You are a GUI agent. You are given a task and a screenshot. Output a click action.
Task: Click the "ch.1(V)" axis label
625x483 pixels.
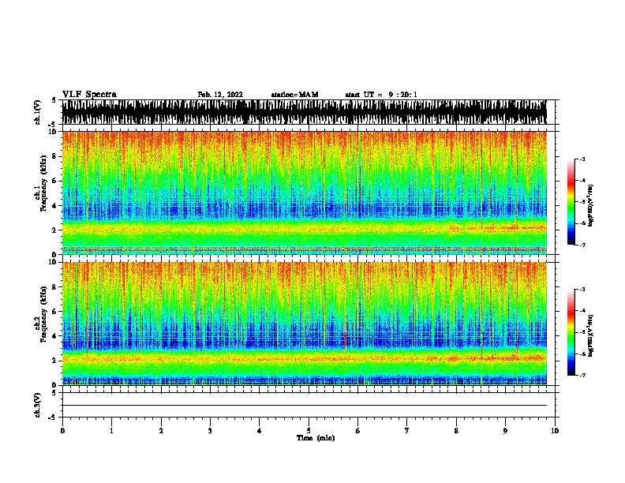(37, 112)
